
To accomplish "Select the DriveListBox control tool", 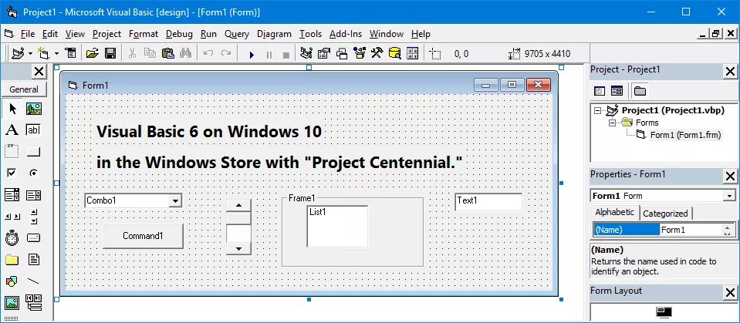I will (x=33, y=237).
